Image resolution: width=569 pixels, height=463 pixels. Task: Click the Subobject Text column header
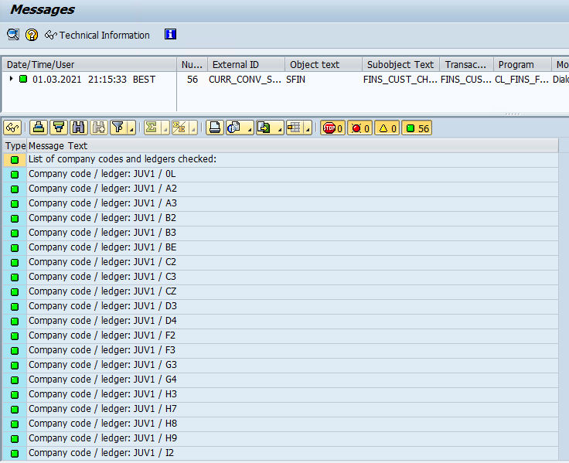401,64
